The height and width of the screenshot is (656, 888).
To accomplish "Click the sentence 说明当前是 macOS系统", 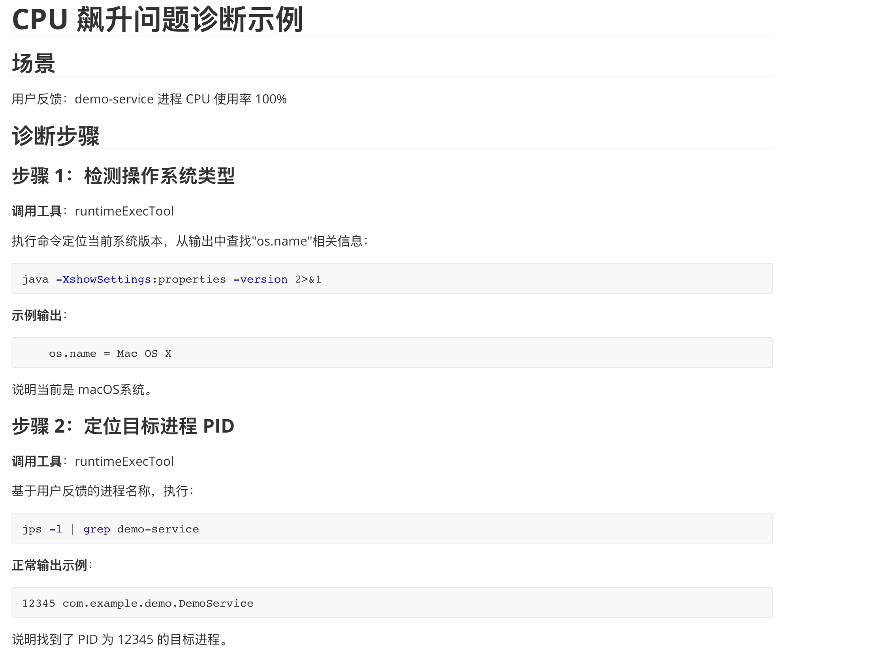I will [82, 390].
